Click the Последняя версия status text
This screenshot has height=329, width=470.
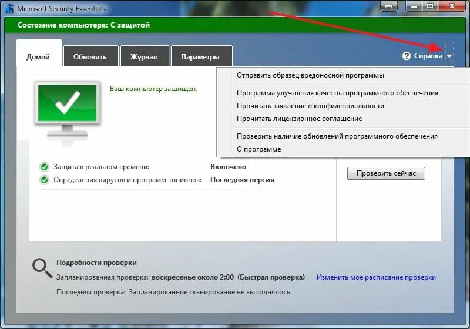(242, 180)
